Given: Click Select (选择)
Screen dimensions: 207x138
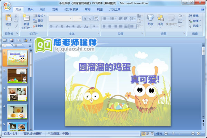Looking at the screenshot, I should point(195,26).
